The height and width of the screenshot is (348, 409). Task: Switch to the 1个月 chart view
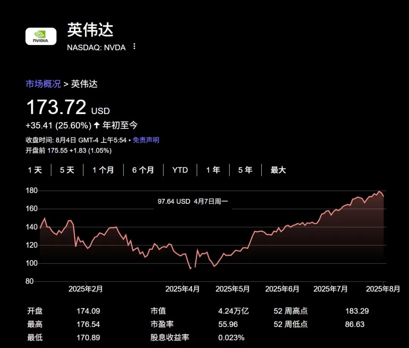point(103,170)
